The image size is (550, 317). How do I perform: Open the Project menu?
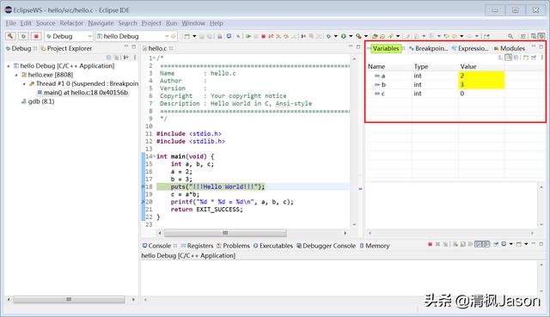coord(151,23)
